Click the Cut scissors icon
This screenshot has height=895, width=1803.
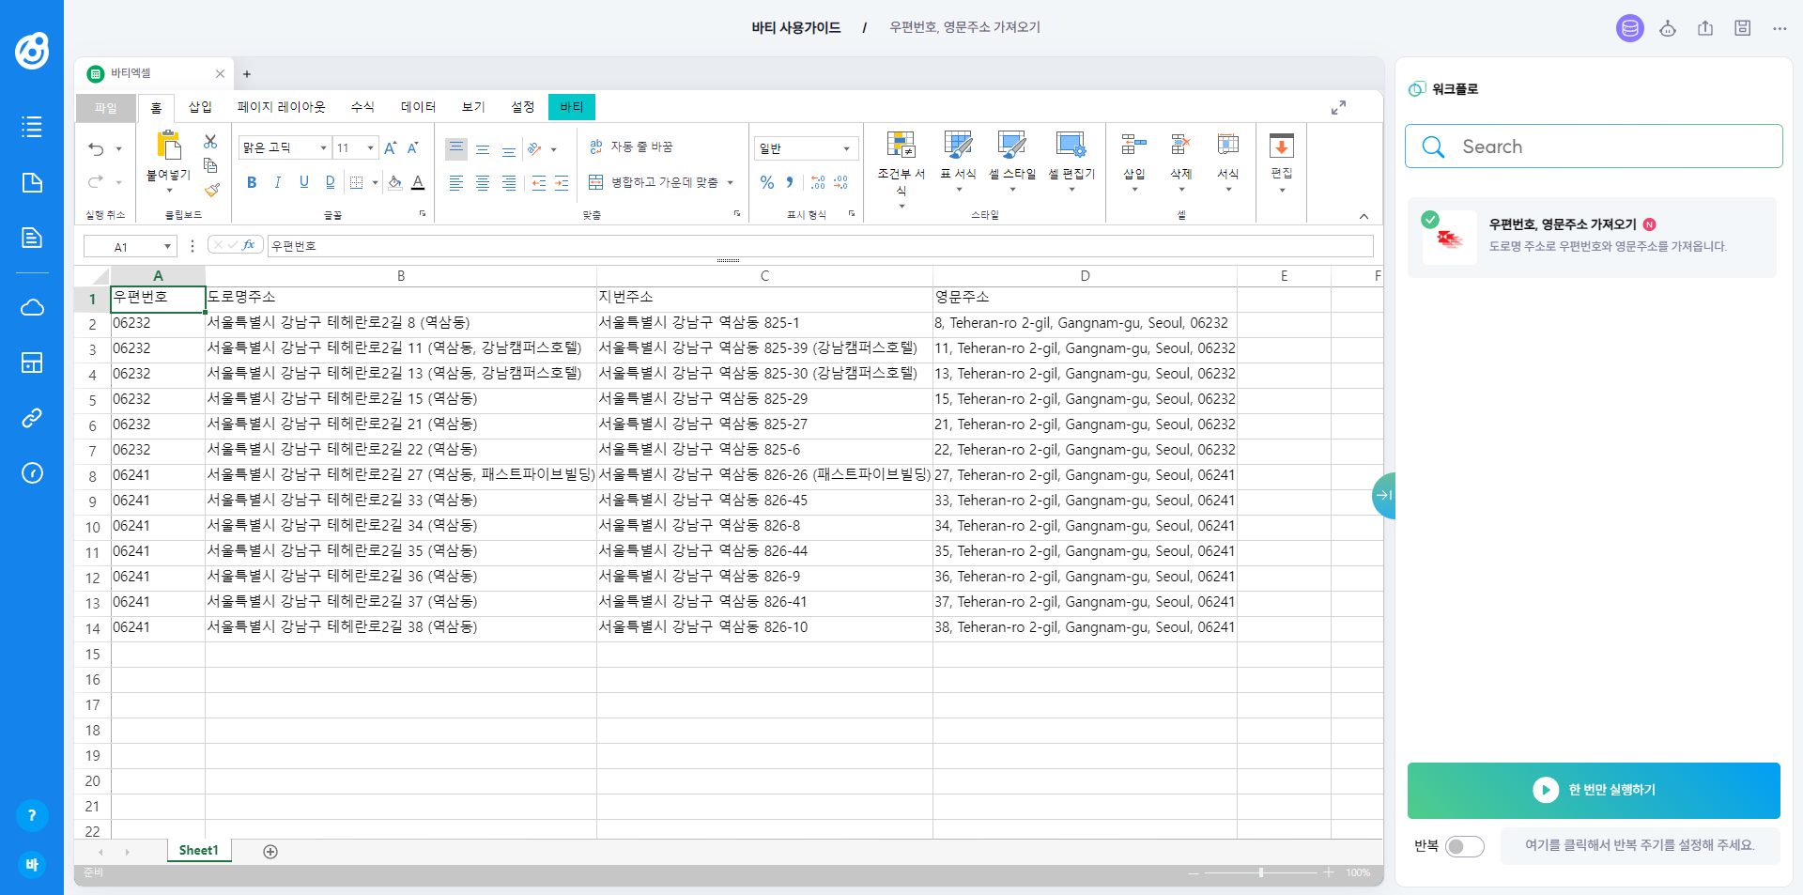pos(210,141)
